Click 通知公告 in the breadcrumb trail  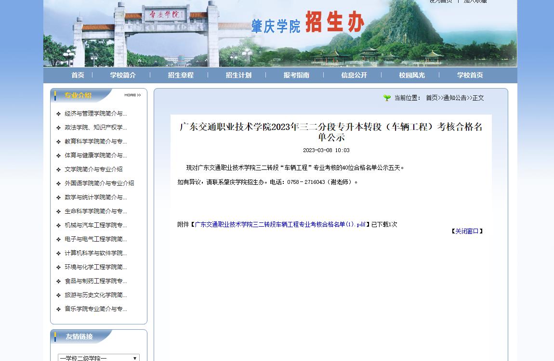click(x=455, y=98)
